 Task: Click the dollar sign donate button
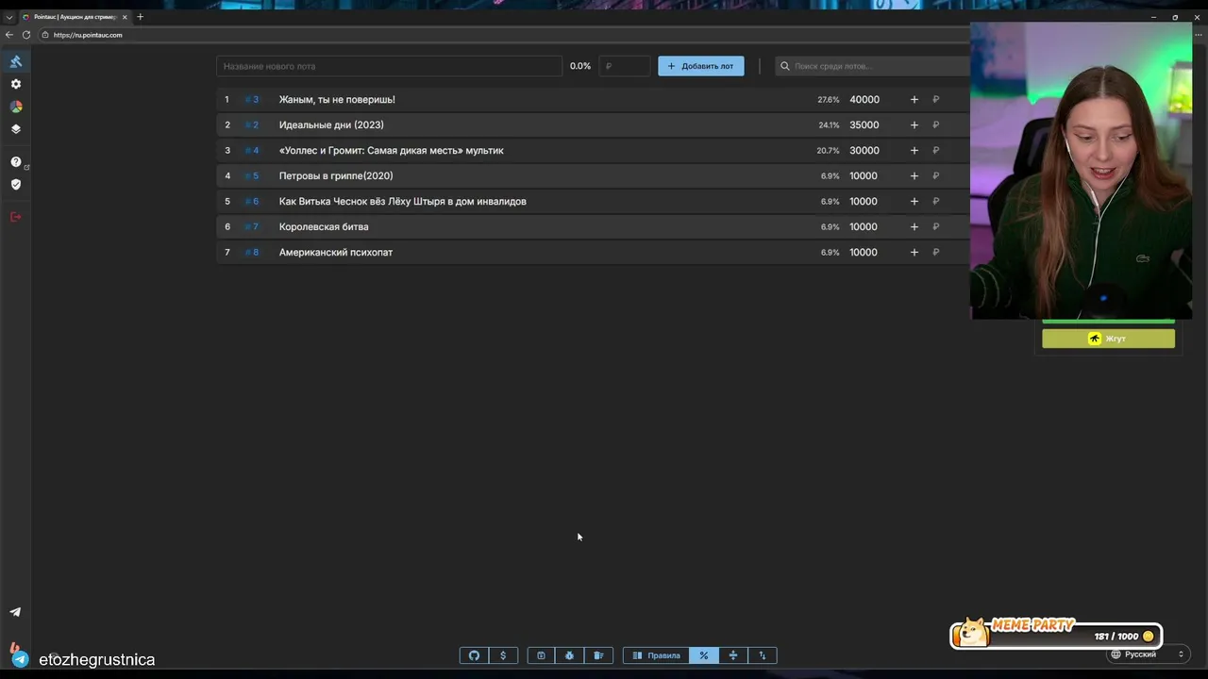503,655
